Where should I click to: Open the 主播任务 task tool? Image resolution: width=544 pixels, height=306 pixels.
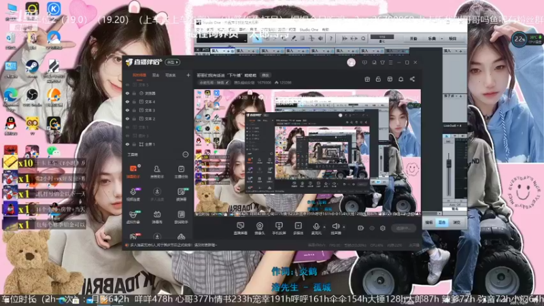pos(181,171)
